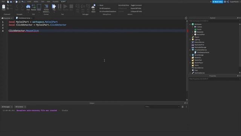Switch to the TEST ribbon tab
Screen dimensions: 241x136
tap(43, 2)
